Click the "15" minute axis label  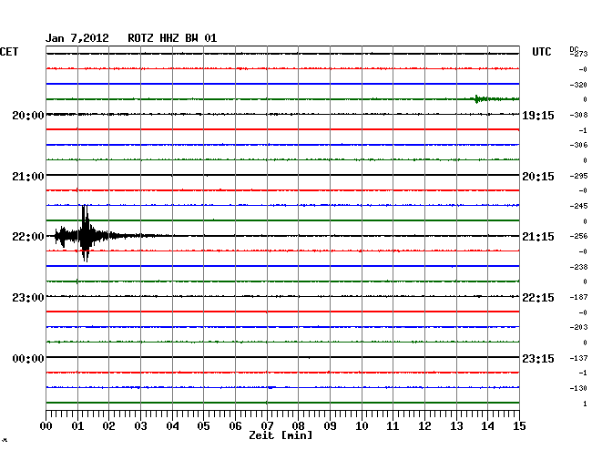click(x=519, y=426)
